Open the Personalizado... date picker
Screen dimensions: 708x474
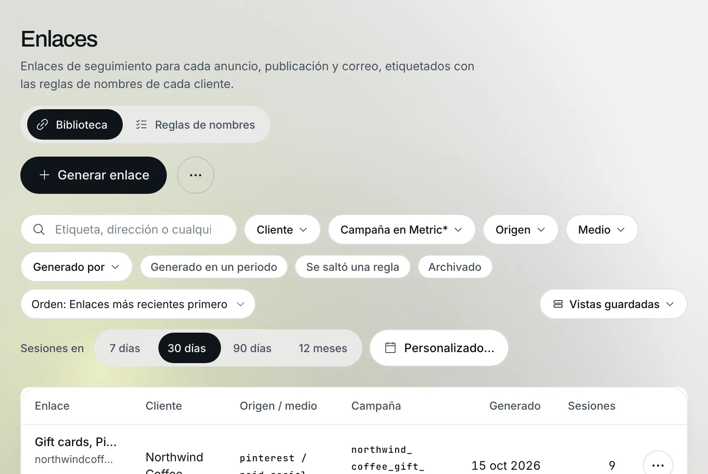[439, 348]
